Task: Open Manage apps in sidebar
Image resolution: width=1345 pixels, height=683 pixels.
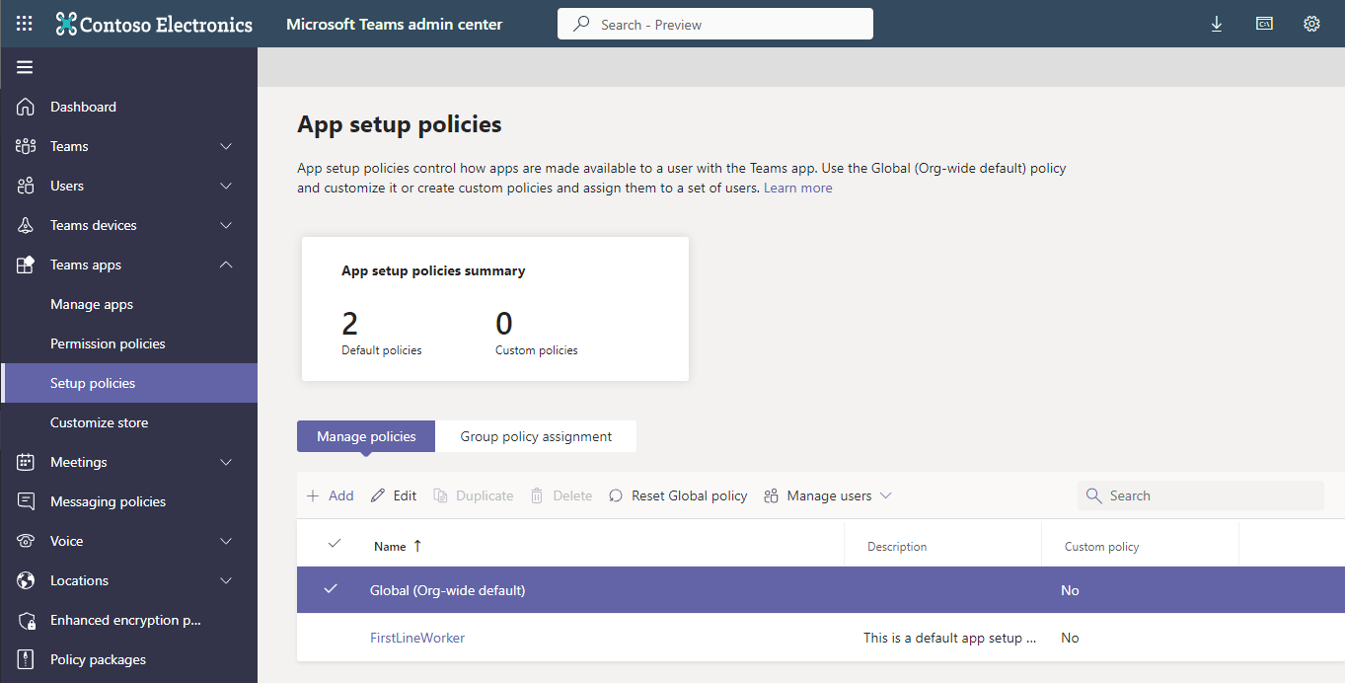Action: tap(92, 304)
